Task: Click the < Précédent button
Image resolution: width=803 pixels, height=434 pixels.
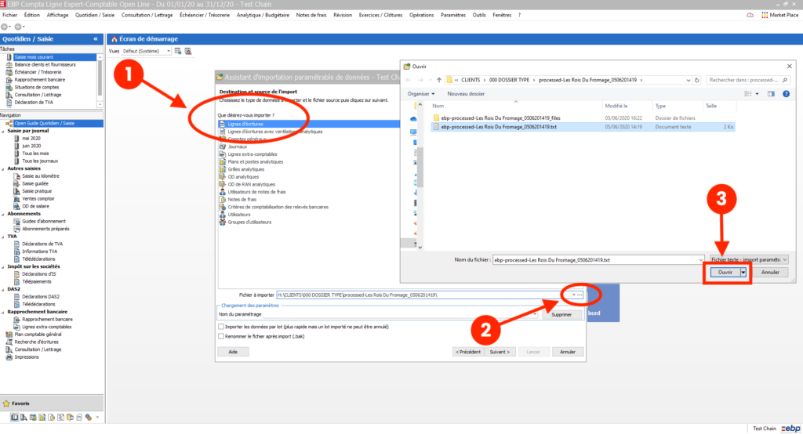Action: click(468, 352)
